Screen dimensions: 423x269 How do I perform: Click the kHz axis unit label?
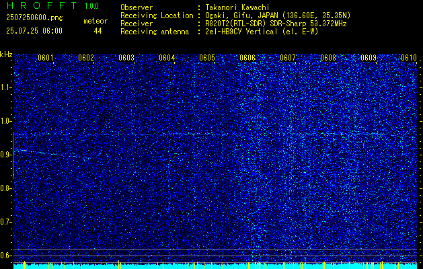pos(6,54)
